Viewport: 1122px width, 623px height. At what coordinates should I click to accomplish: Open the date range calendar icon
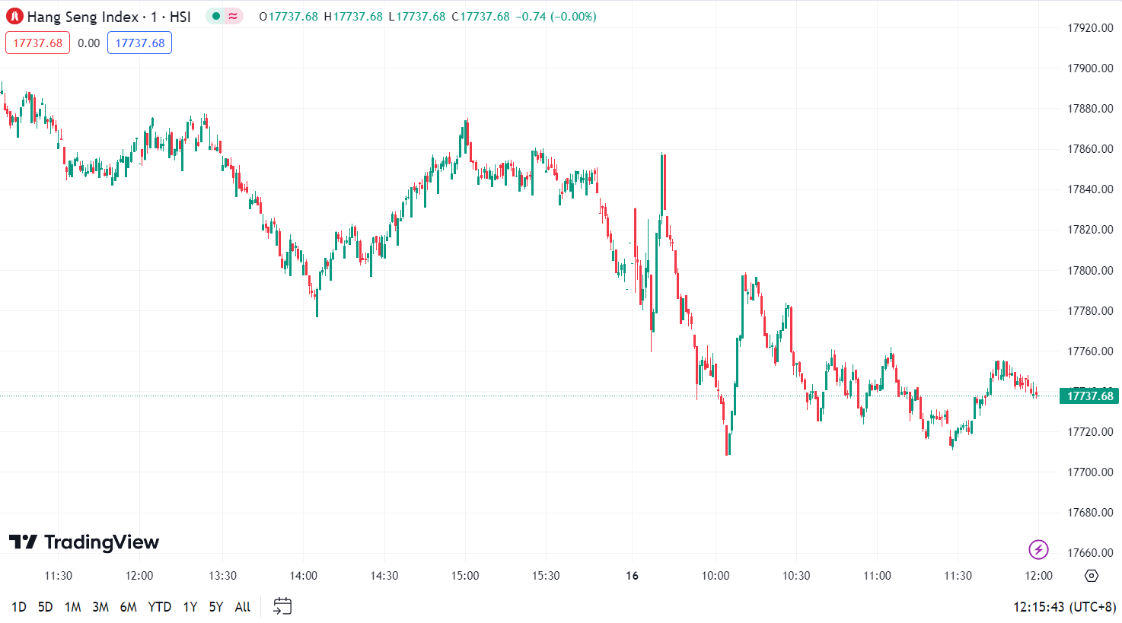282,606
